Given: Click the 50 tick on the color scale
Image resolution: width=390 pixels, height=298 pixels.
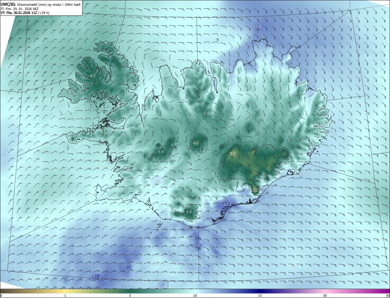Looking at the screenshot, I should pyautogui.click(x=388, y=296).
